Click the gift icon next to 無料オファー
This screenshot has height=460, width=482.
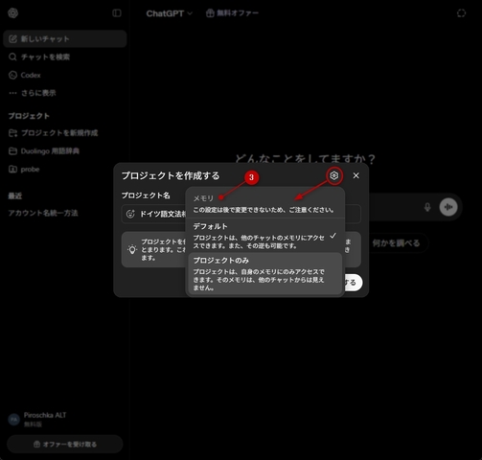[x=210, y=13]
